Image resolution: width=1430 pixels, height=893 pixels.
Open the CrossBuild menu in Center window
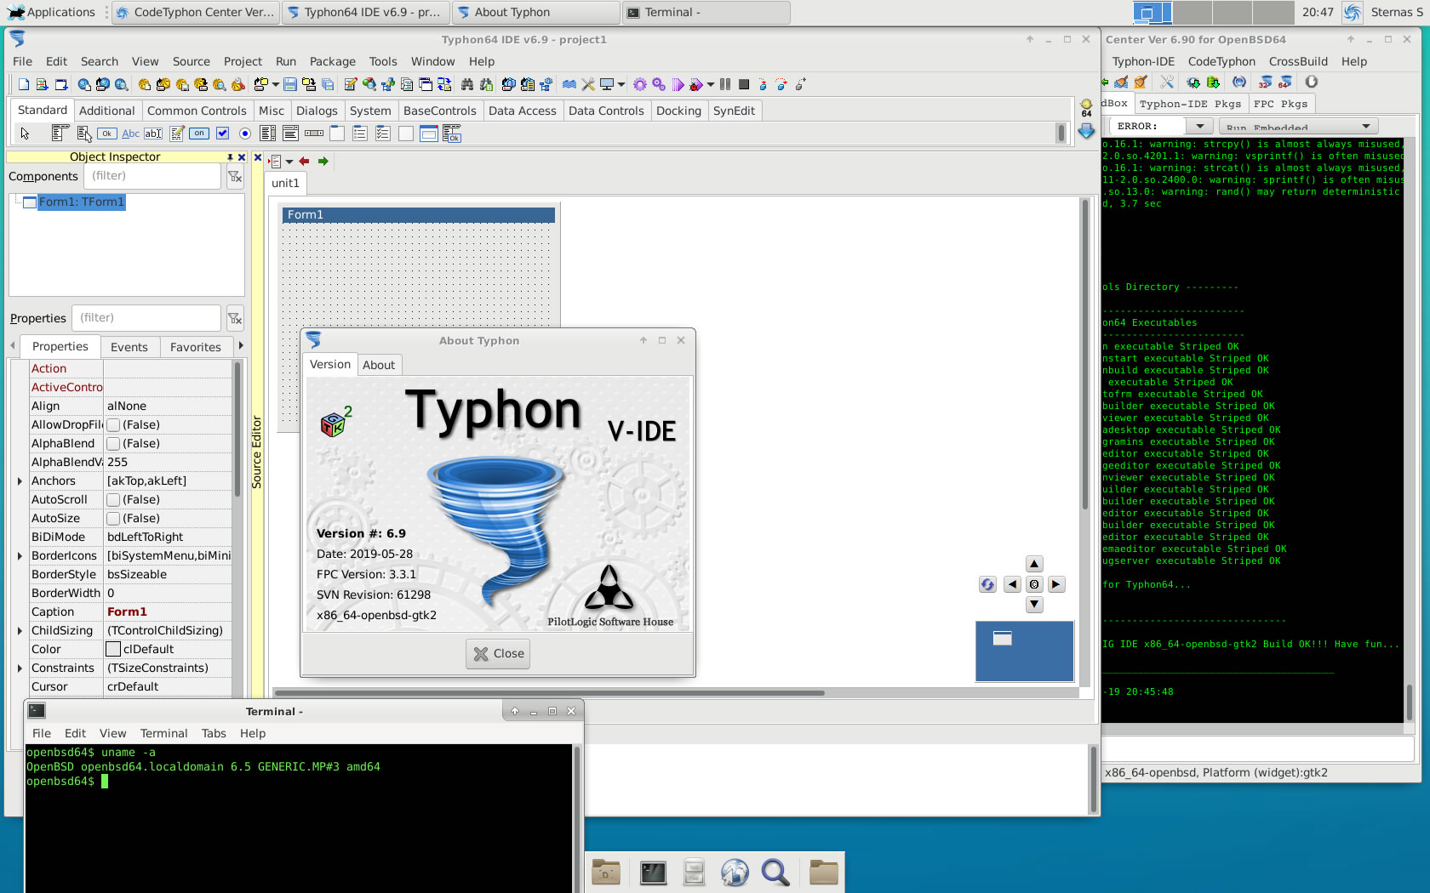pos(1298,61)
